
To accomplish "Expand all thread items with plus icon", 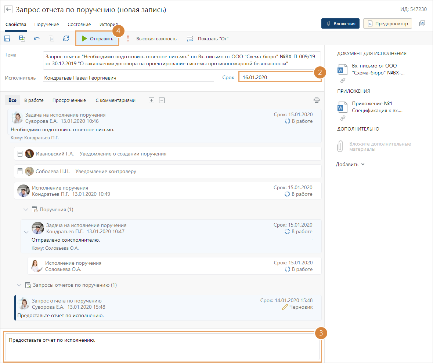I will coord(151,100).
